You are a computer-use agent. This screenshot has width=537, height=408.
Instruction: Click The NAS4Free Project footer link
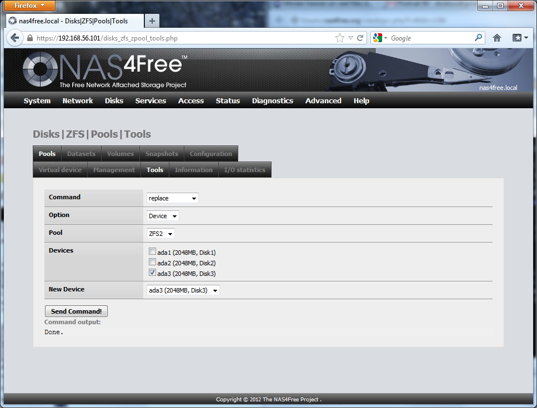click(x=290, y=399)
